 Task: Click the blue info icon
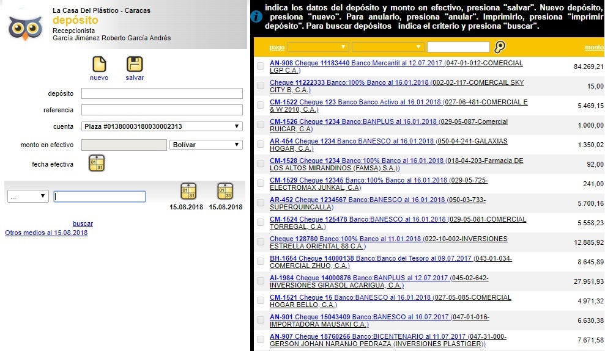[x=256, y=16]
